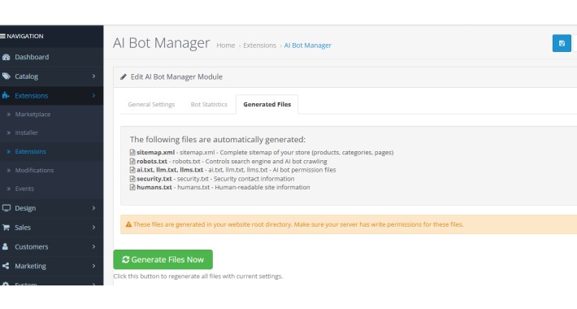The image size is (577, 309).
Task: Toggle the navigation hamburger icon
Action: pyautogui.click(x=2, y=36)
